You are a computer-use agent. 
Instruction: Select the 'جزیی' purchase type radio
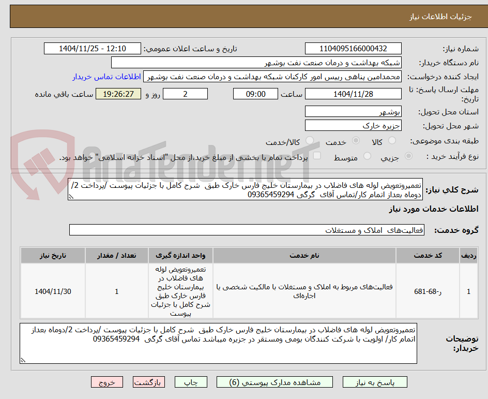coord(408,156)
